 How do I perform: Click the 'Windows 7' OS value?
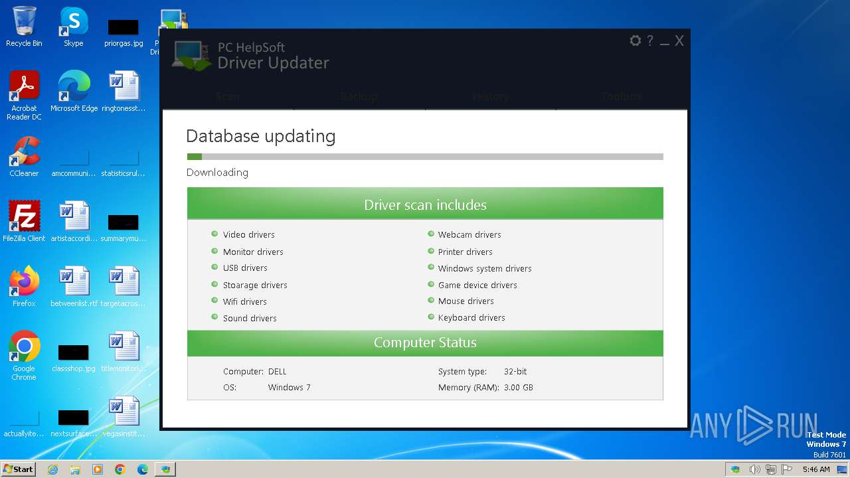pos(290,388)
